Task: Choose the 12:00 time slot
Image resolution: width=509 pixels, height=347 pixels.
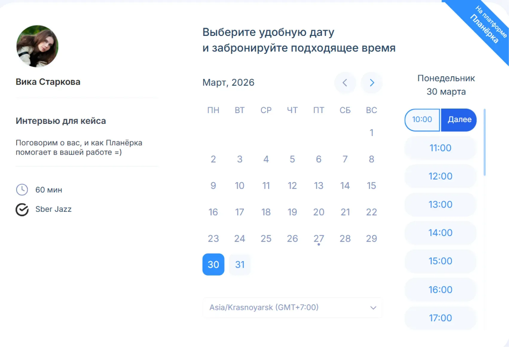Action: (x=440, y=176)
